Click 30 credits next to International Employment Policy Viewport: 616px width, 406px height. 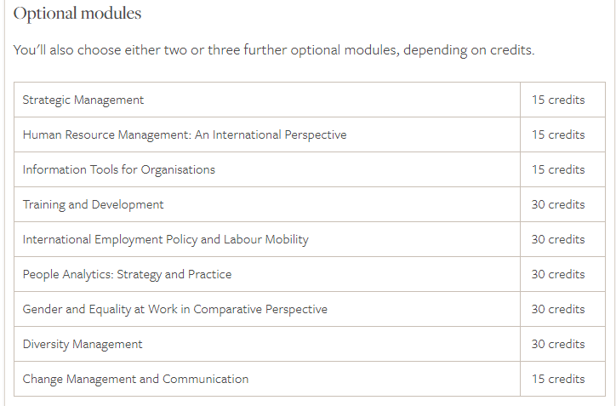click(x=558, y=239)
